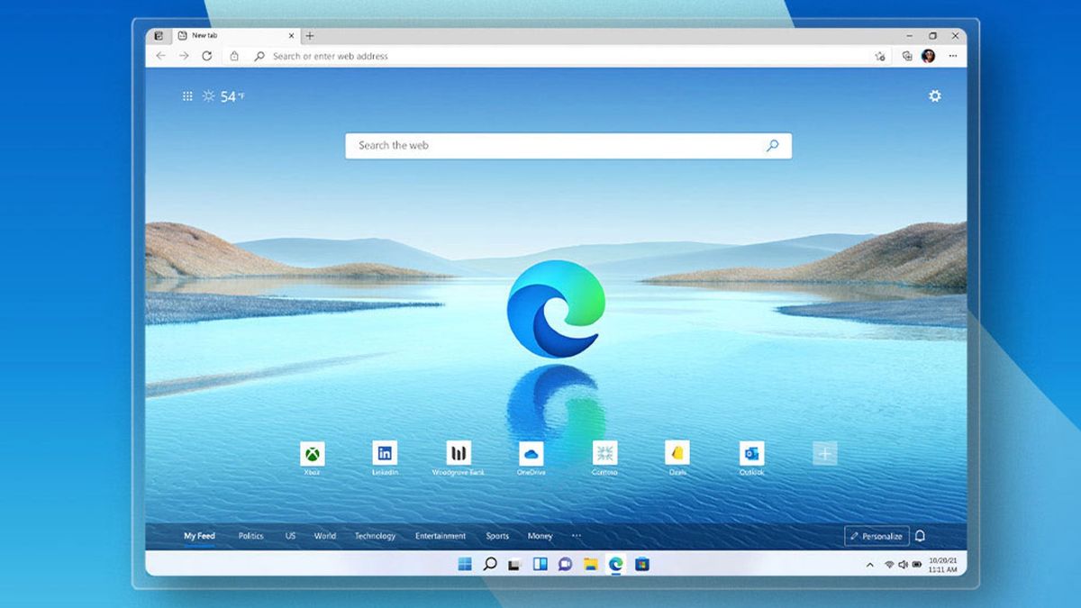Switch to the Money feed tab
The height and width of the screenshot is (608, 1081).
coord(540,536)
